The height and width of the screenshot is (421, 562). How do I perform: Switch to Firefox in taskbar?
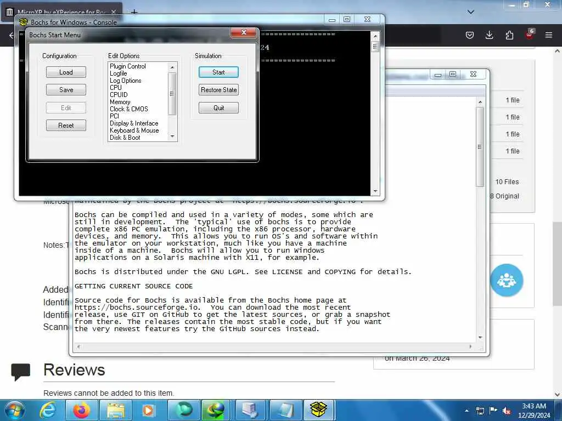pos(82,410)
